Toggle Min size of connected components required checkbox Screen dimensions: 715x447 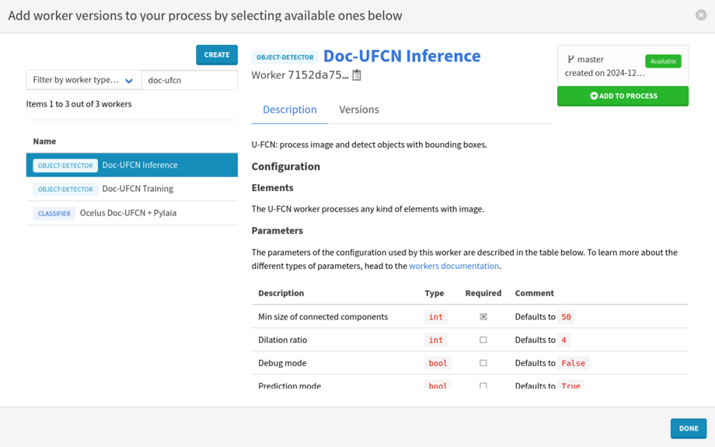(483, 317)
